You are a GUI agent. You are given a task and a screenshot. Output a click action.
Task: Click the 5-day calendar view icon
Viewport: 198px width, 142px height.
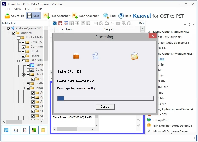(x=77, y=23)
